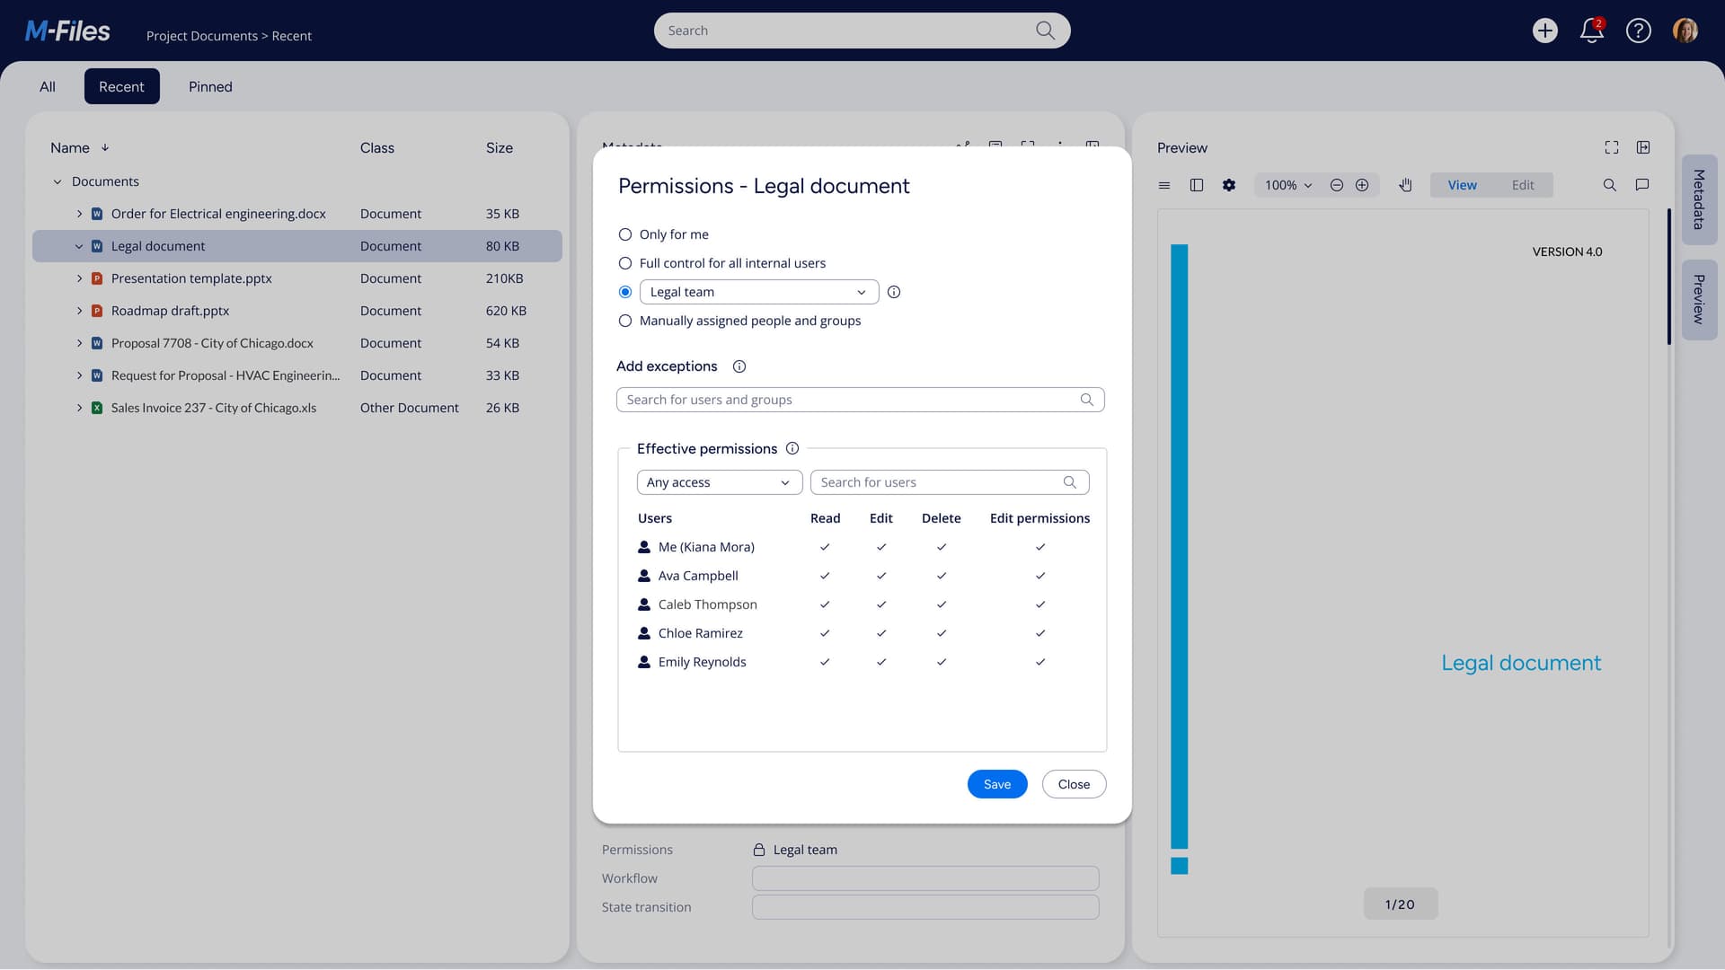Screen dimensions: 1725x970
Task: Open the 100% zoom level dropdown
Action: (x=1288, y=185)
